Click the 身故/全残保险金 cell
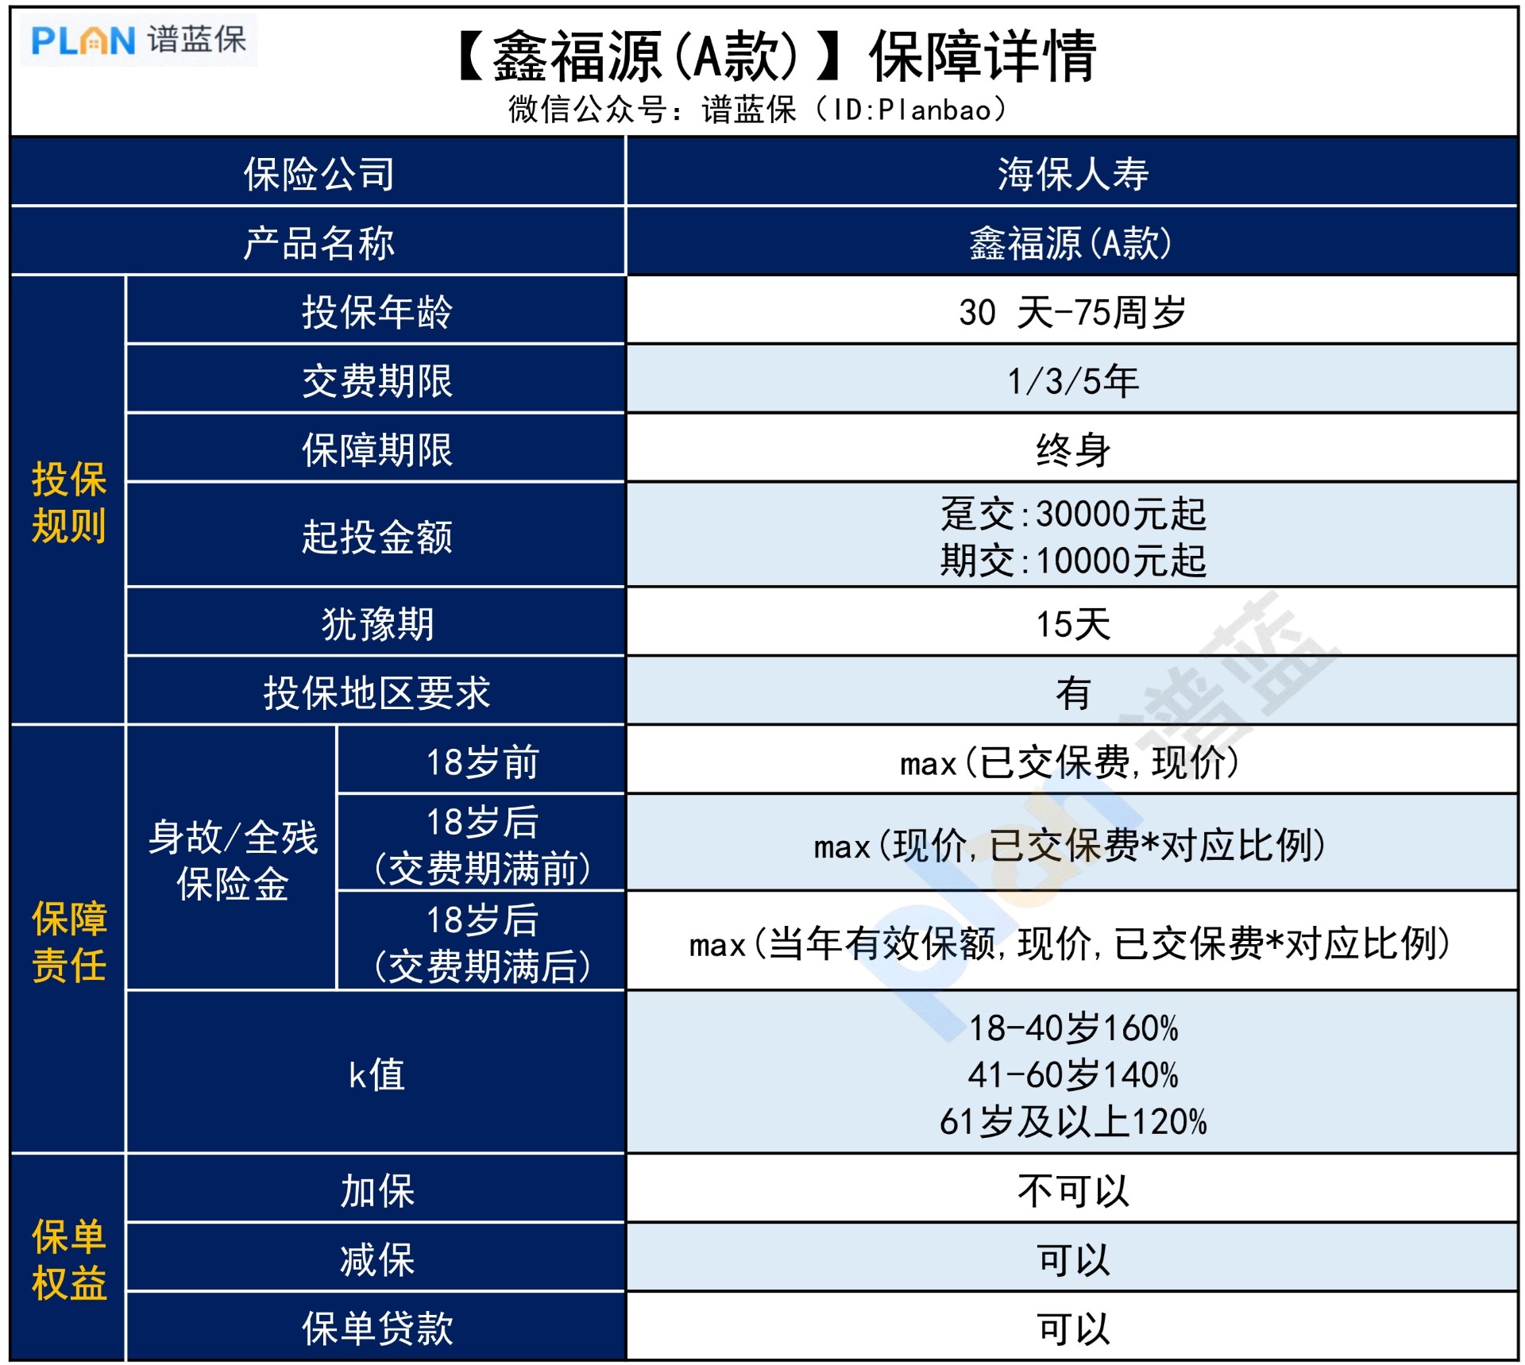The width and height of the screenshot is (1525, 1365). point(232,859)
